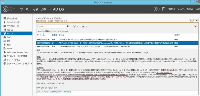This screenshot has height=96, width=200.
Task: Open the Notifications flag icon
Action: coord(163,9)
